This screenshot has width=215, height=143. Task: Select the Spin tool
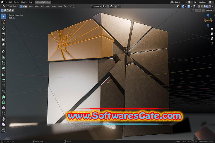[4, 102]
